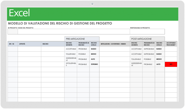Click the NOME DEL PROGETTO input field
This screenshot has height=109, width=185.
tap(74, 32)
